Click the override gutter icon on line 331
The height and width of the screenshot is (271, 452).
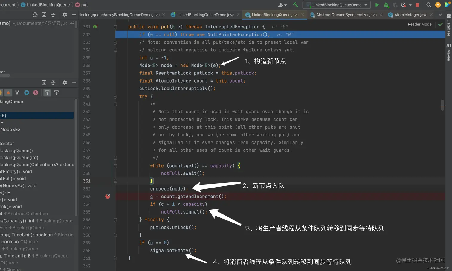(x=95, y=27)
